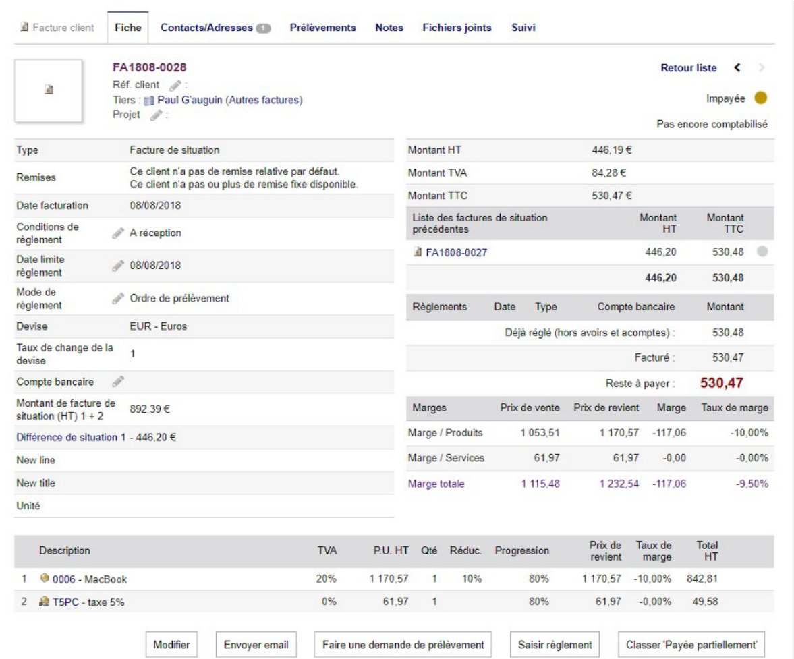Edit the Réf. client pencil icon
This screenshot has height=659, width=794.
pyautogui.click(x=175, y=85)
